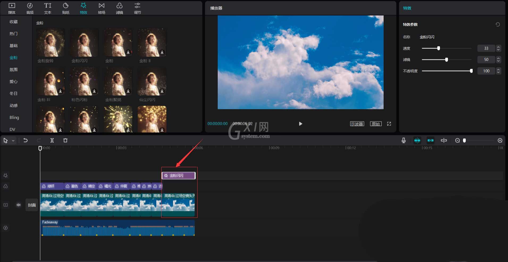Select the 氛围 effect category
The height and width of the screenshot is (262, 508).
coord(14,70)
